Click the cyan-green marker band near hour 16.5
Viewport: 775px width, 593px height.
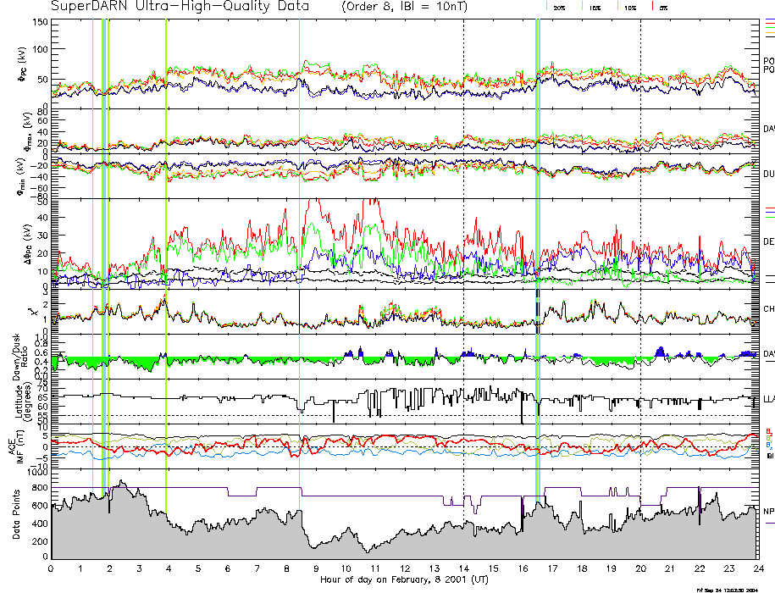[538, 254]
